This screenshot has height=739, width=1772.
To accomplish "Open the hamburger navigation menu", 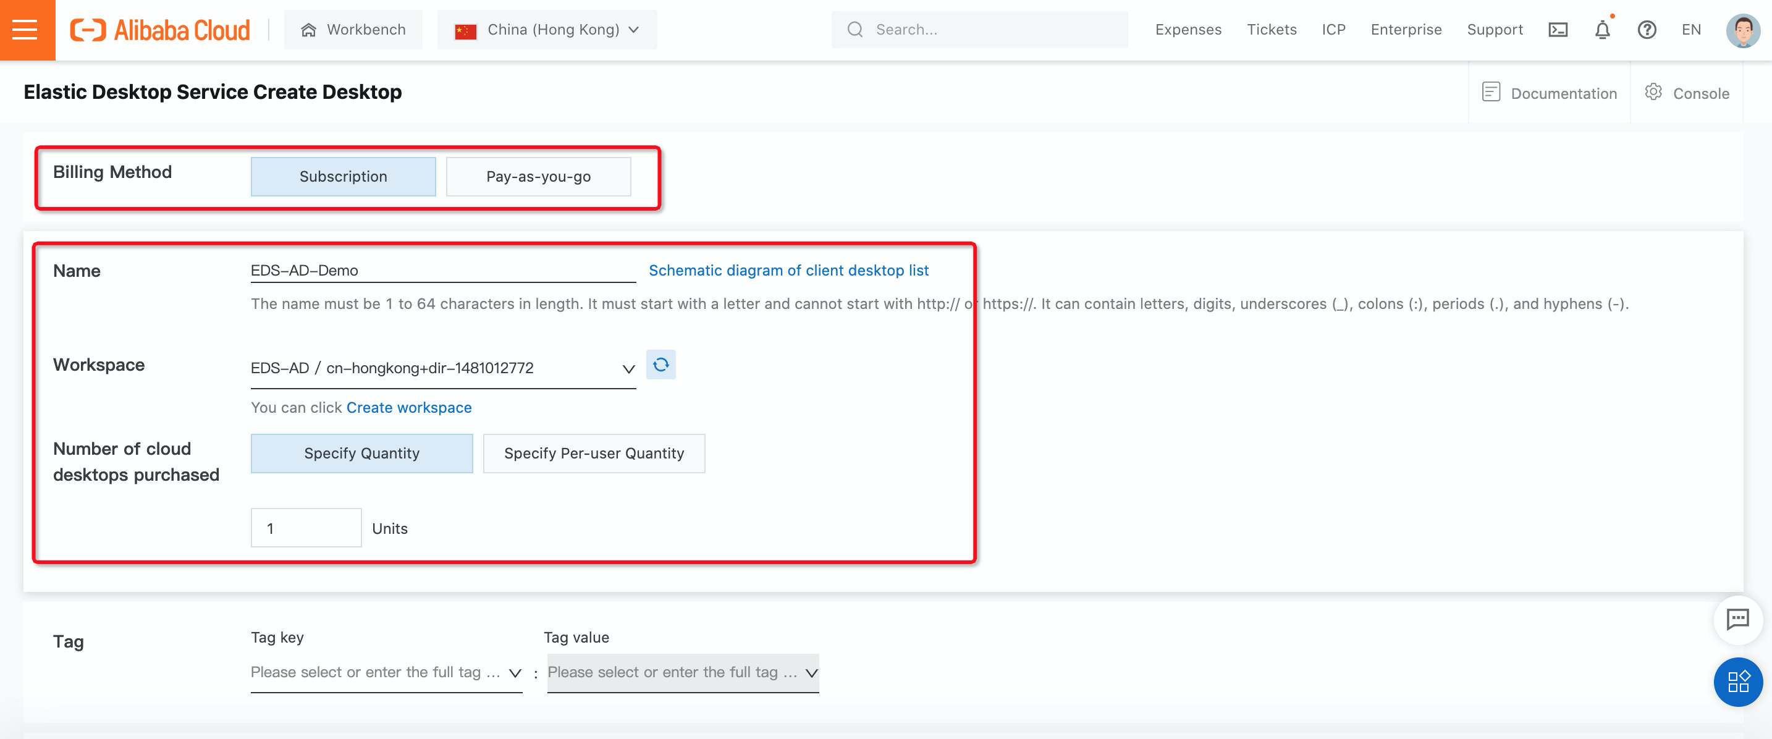I will (26, 30).
